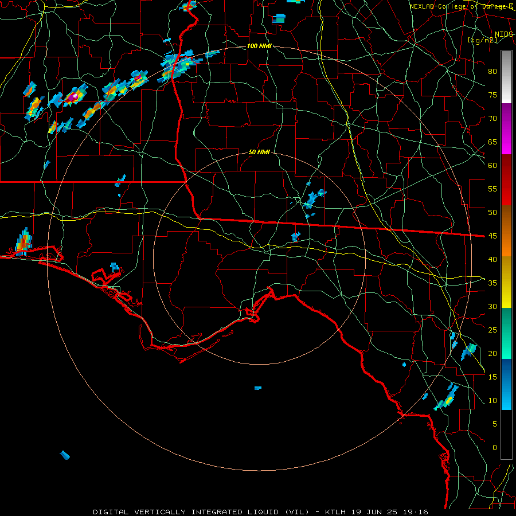Click the 0 value on the scale
The image size is (516, 516).
click(x=494, y=448)
